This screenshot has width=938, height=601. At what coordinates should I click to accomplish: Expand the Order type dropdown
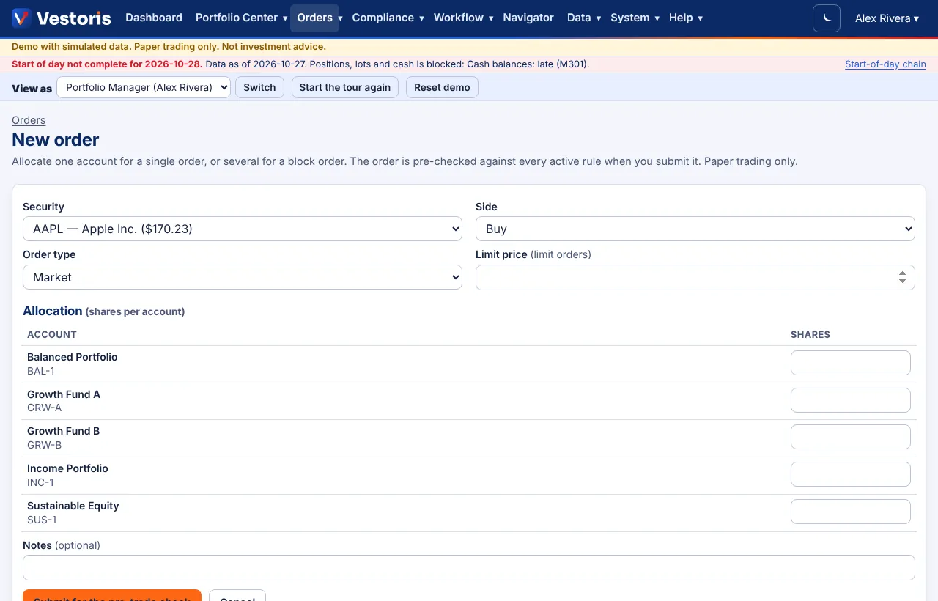click(243, 277)
